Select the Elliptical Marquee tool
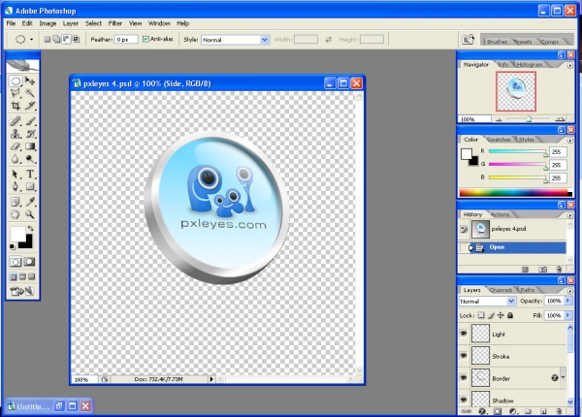The image size is (582, 417). tap(16, 80)
